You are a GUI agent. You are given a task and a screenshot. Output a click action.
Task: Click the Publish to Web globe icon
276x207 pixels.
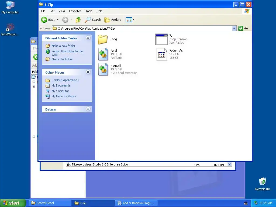click(48, 51)
